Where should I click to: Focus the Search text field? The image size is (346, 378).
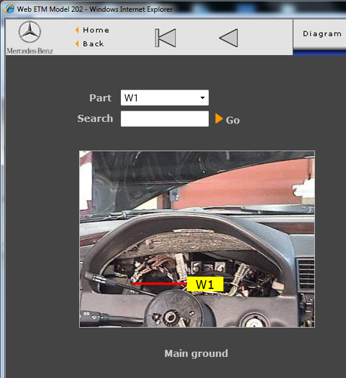coord(165,118)
